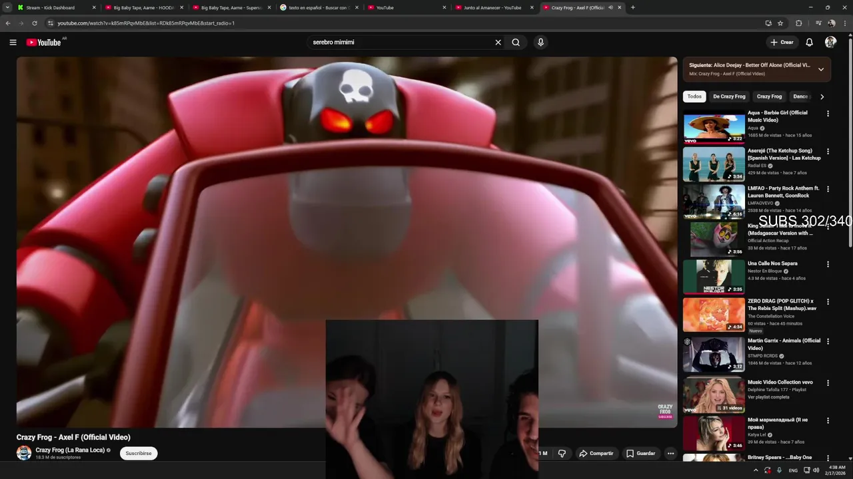The image size is (853, 479).
Task: Click the Crear button
Action: 782,43
